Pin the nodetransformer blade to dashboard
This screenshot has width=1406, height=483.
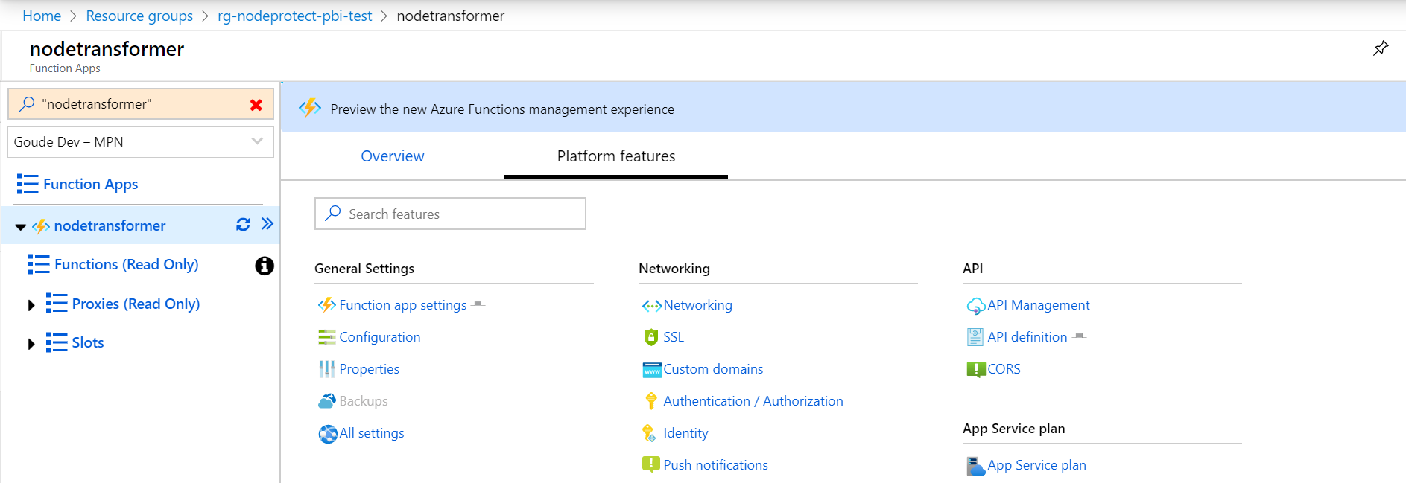point(1381,48)
